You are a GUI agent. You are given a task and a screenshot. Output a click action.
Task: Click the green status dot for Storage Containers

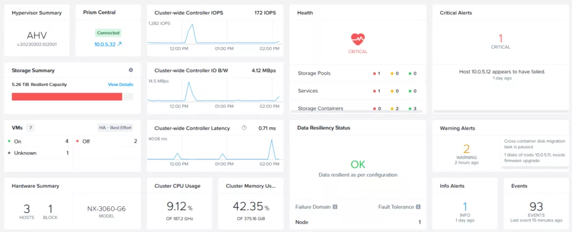(x=410, y=108)
